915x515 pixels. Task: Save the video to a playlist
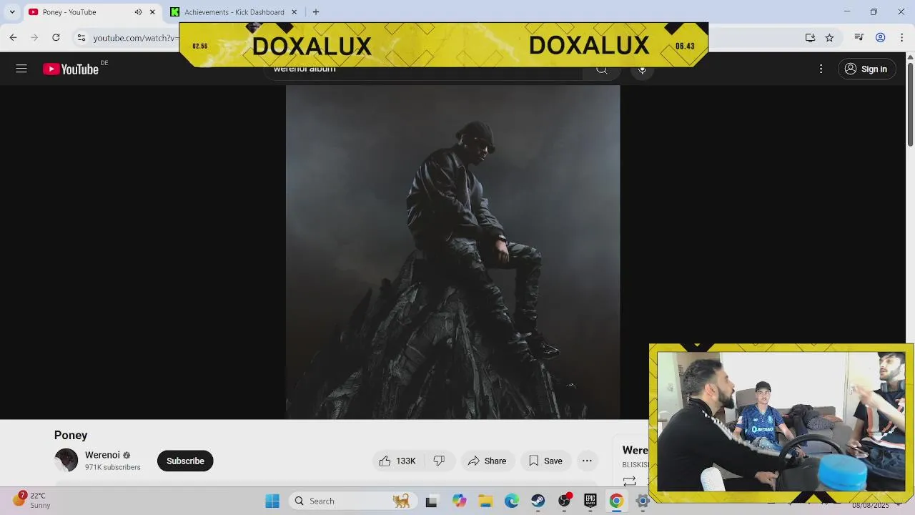545,461
